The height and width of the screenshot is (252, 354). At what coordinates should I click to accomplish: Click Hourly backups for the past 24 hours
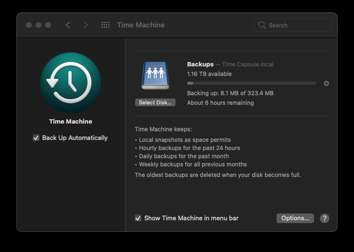(190, 148)
